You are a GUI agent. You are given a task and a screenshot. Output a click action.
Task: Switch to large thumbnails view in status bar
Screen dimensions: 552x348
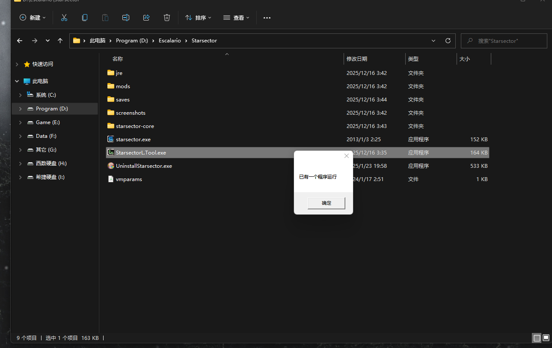click(546, 338)
